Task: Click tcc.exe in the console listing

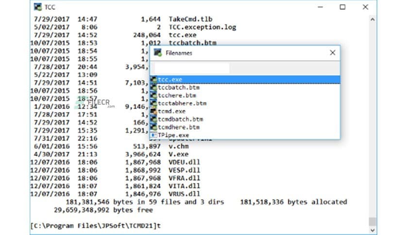Action: coord(183,35)
